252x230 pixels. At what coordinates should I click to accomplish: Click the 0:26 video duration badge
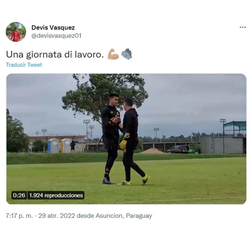pyautogui.click(x=19, y=195)
